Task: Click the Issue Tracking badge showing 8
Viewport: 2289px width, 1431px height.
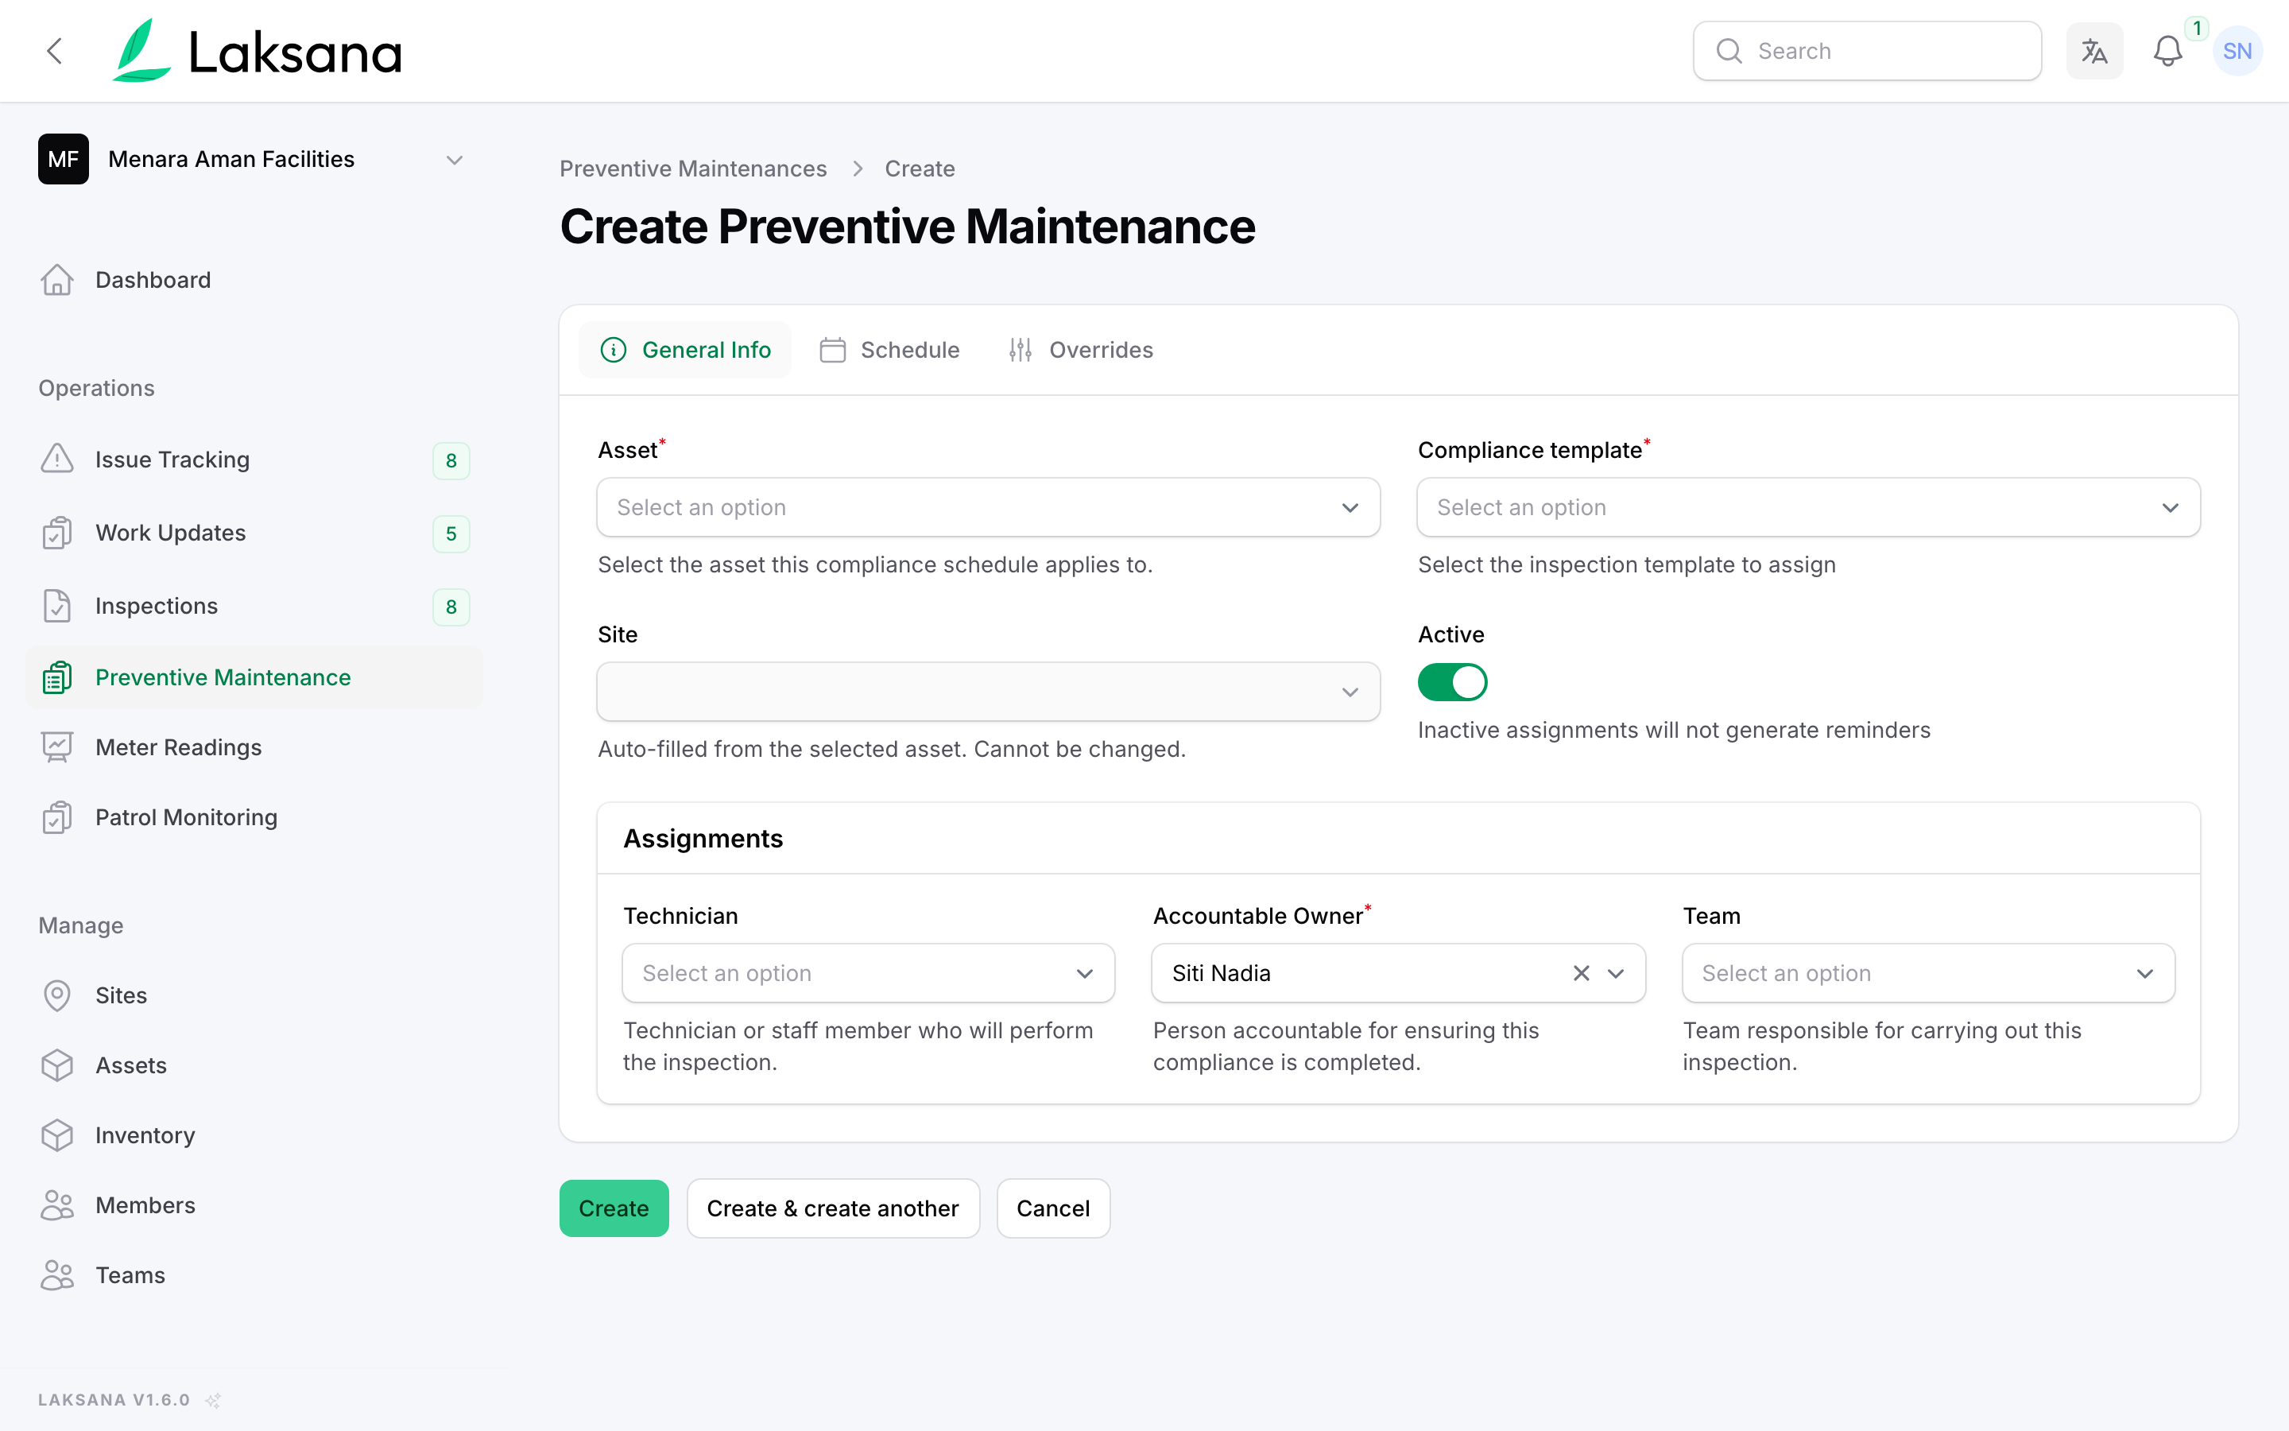Action: point(451,461)
